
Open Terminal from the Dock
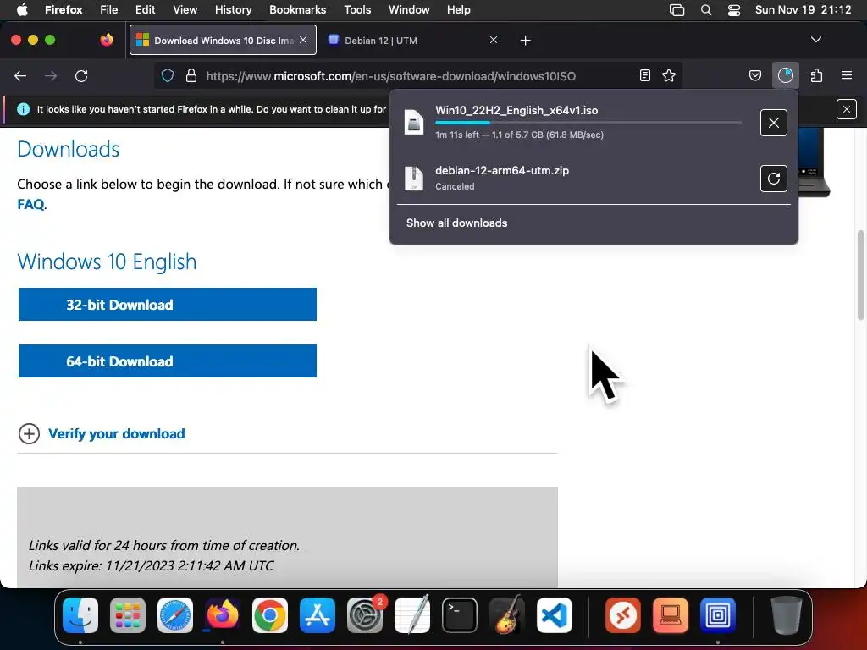[x=460, y=615]
